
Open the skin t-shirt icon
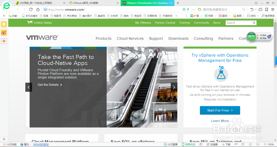(256, 3)
